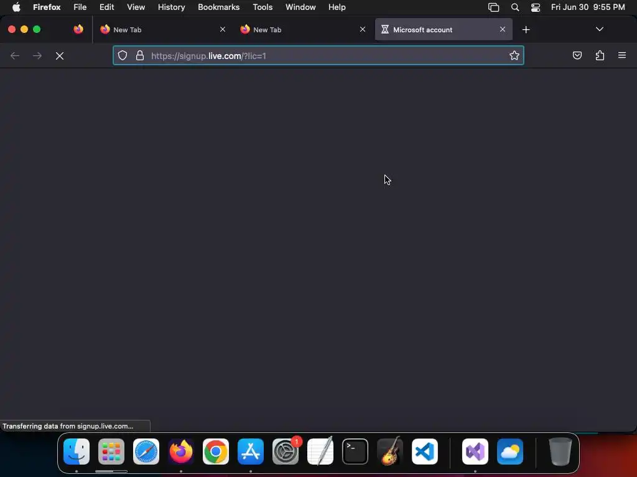Open the View menu
The height and width of the screenshot is (477, 637).
[136, 7]
